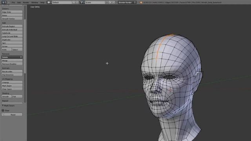Viewport: 251px width, 141px height.
Task: Click the Loop Cut and Slide button
Action: click(x=12, y=36)
